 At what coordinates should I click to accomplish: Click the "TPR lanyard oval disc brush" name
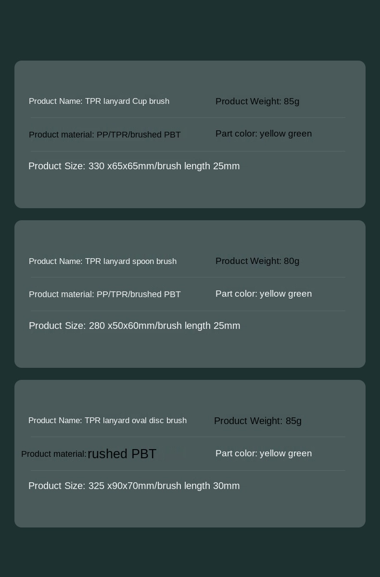point(107,421)
